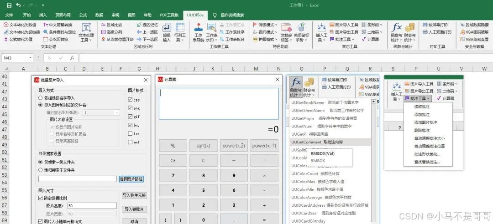Click 导入到单元格 button
The height and width of the screenshot is (224, 493).
point(134,195)
